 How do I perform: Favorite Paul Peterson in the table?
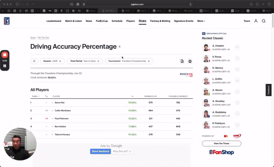52,119
